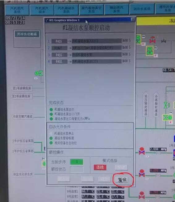Click the green 当前步序 value field
Viewport: 175px width, 202px height.
click(x=77, y=162)
